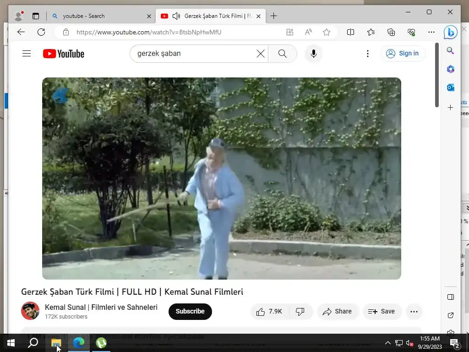This screenshot has height=352, width=469.
Task: Open the network status tray icon
Action: tap(399, 343)
